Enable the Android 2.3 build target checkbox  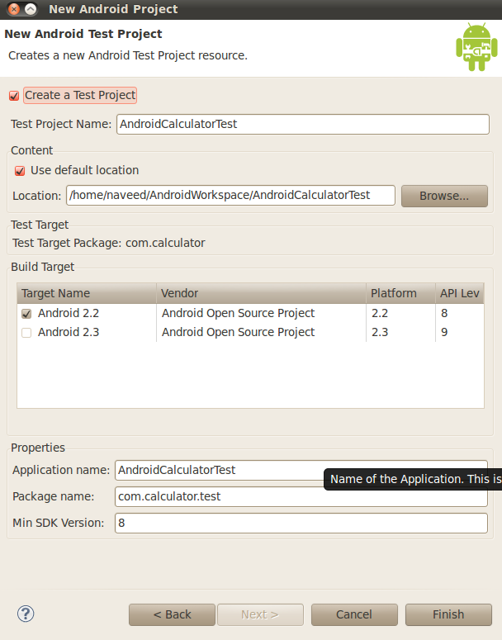(x=27, y=333)
